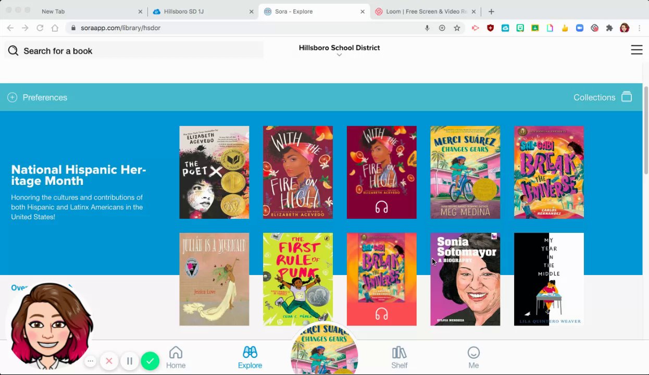The width and height of the screenshot is (649, 375).
Task: Click National Hispanic Heritage Month heading
Action: click(x=79, y=175)
